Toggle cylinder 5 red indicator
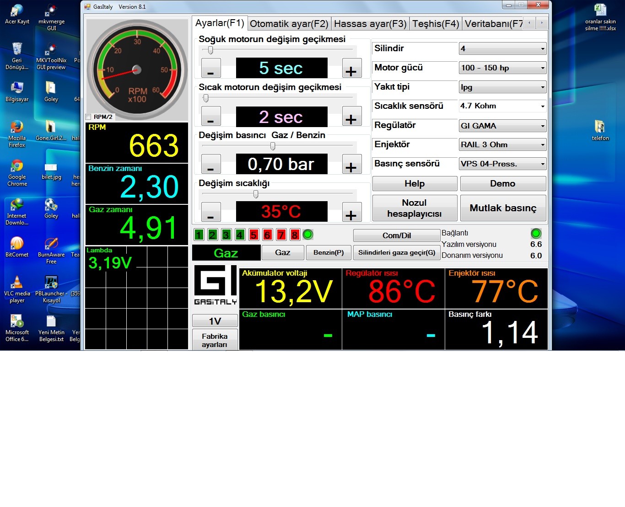This screenshot has width=625, height=507. (253, 235)
